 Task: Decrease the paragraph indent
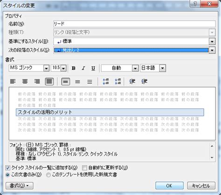pyautogui.click(x=132, y=81)
